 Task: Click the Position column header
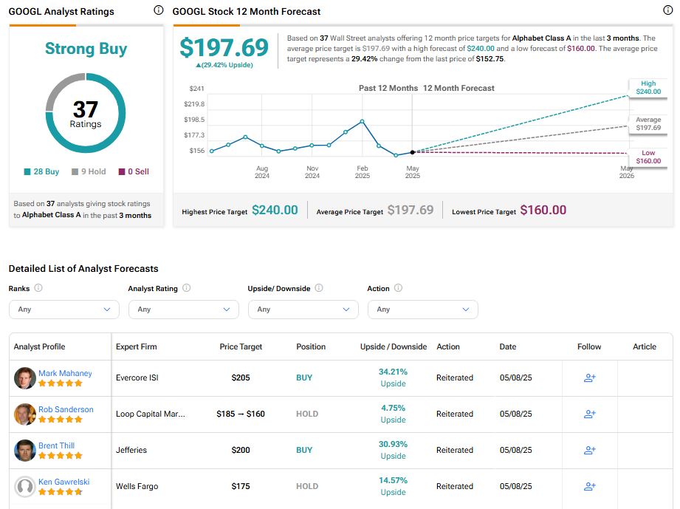click(x=311, y=346)
